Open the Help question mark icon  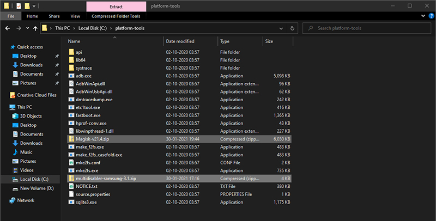(431, 16)
